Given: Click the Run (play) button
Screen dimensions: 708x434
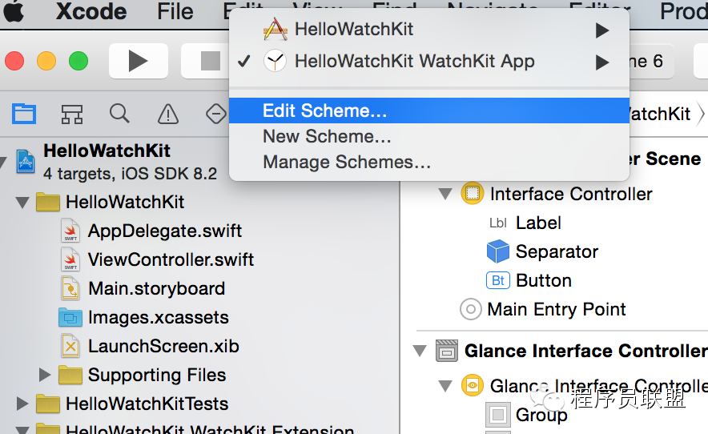Looking at the screenshot, I should (x=139, y=61).
